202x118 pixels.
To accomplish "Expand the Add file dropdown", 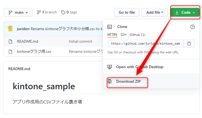I will click(x=154, y=12).
